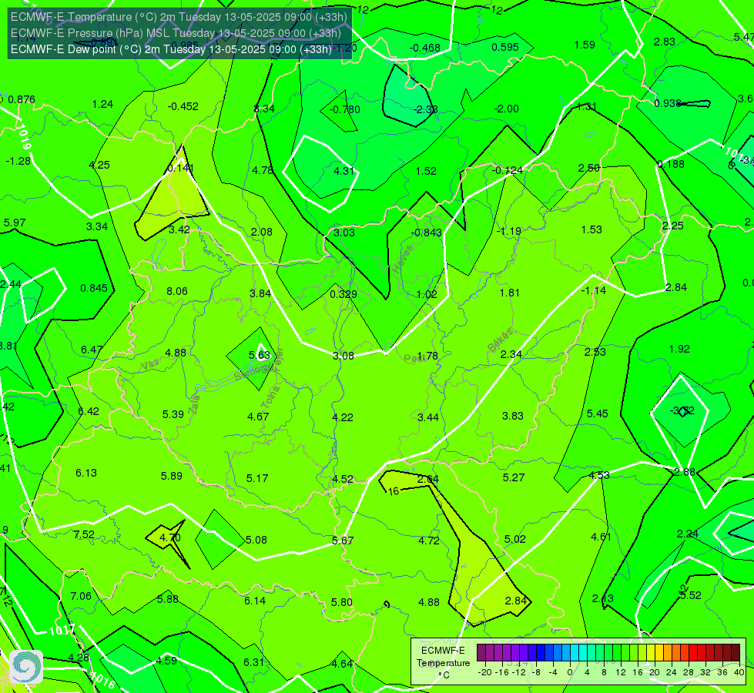
Task: Select the ECMWF-E Temperature 2m layer label
Action: click(179, 17)
